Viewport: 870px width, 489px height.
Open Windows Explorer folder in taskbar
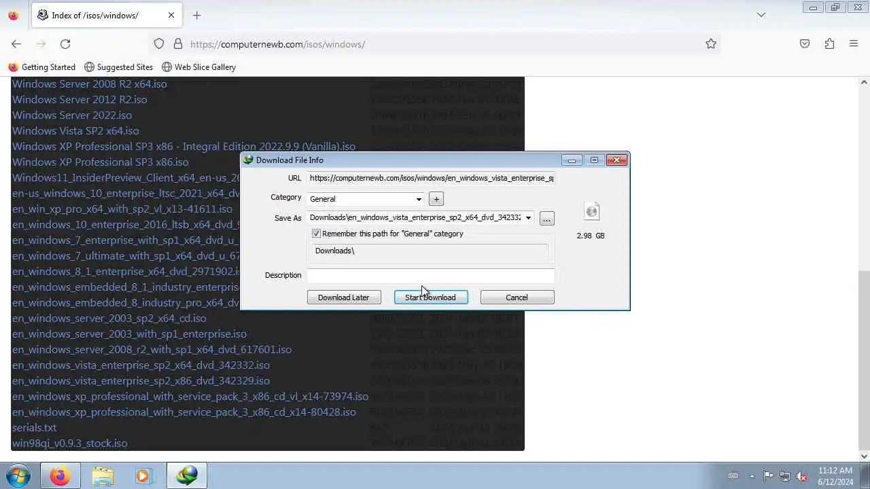pyautogui.click(x=103, y=476)
